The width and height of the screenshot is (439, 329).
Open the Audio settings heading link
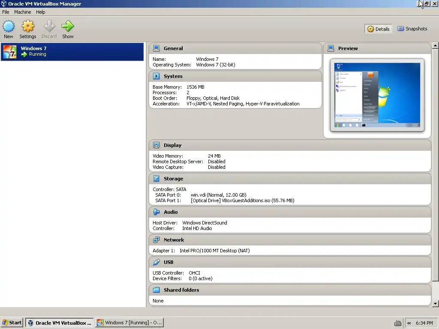[171, 212]
